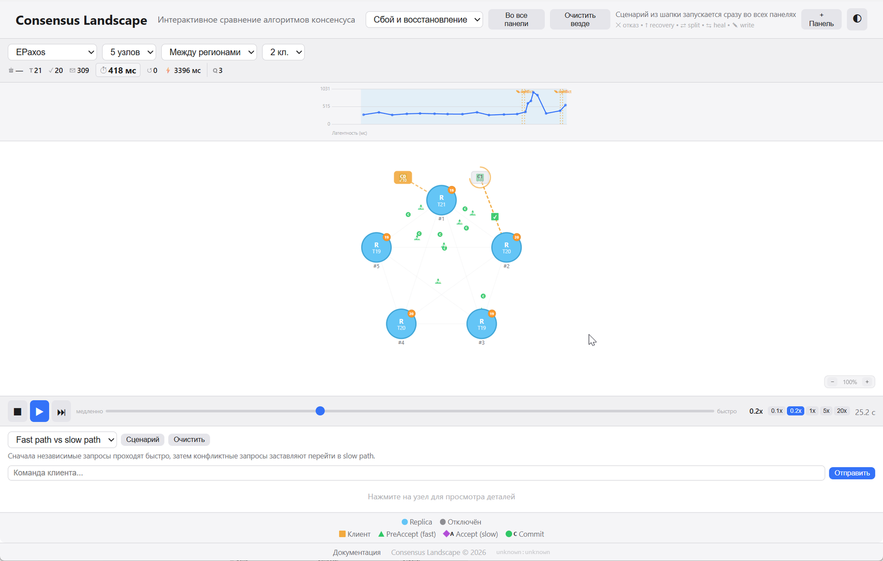883x561 pixels.
Task: Select replica node #5
Action: [x=376, y=248]
